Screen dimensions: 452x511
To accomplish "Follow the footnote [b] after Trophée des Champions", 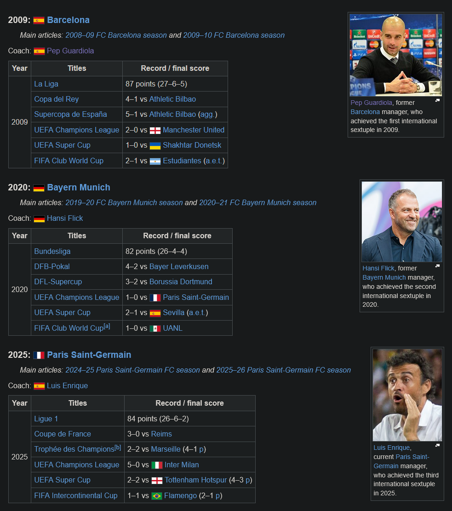I will pos(118,447).
